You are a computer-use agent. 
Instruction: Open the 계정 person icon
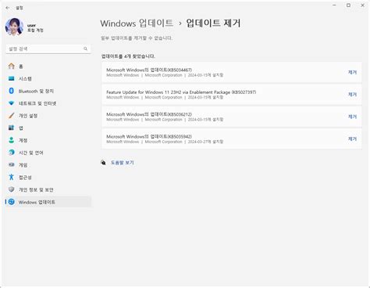pos(11,140)
